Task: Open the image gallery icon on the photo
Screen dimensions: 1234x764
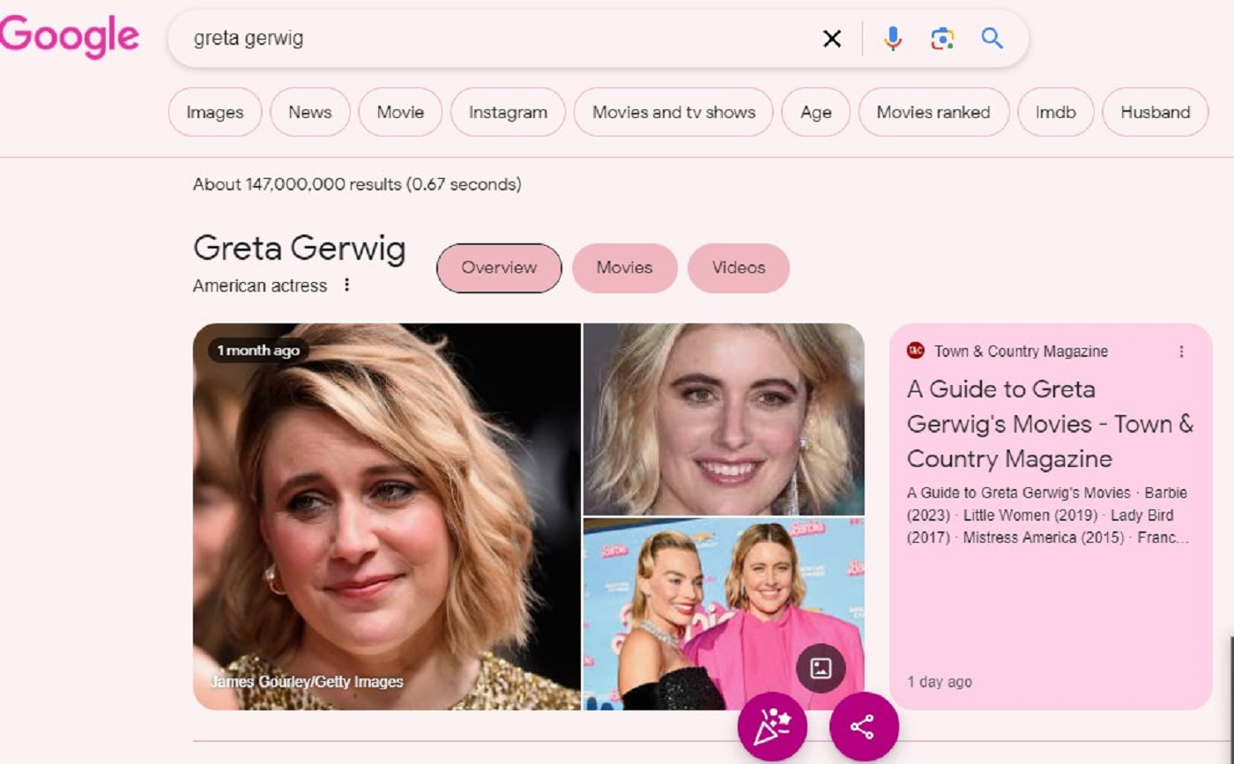Action: 820,669
